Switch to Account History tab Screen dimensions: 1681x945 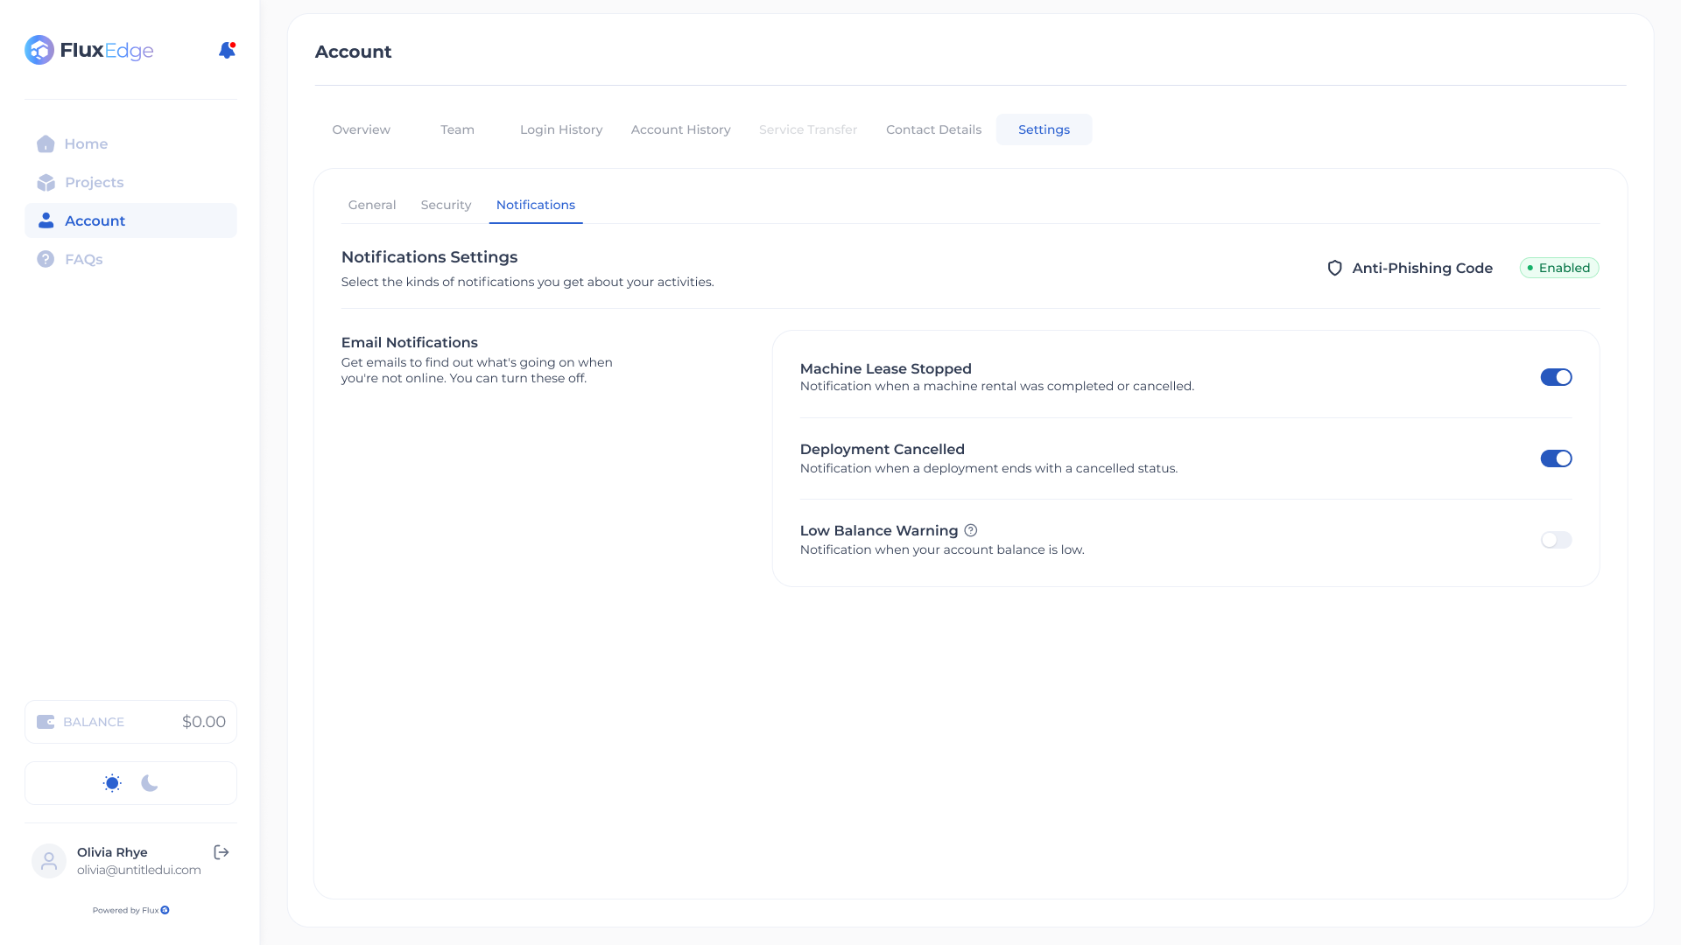click(x=680, y=129)
